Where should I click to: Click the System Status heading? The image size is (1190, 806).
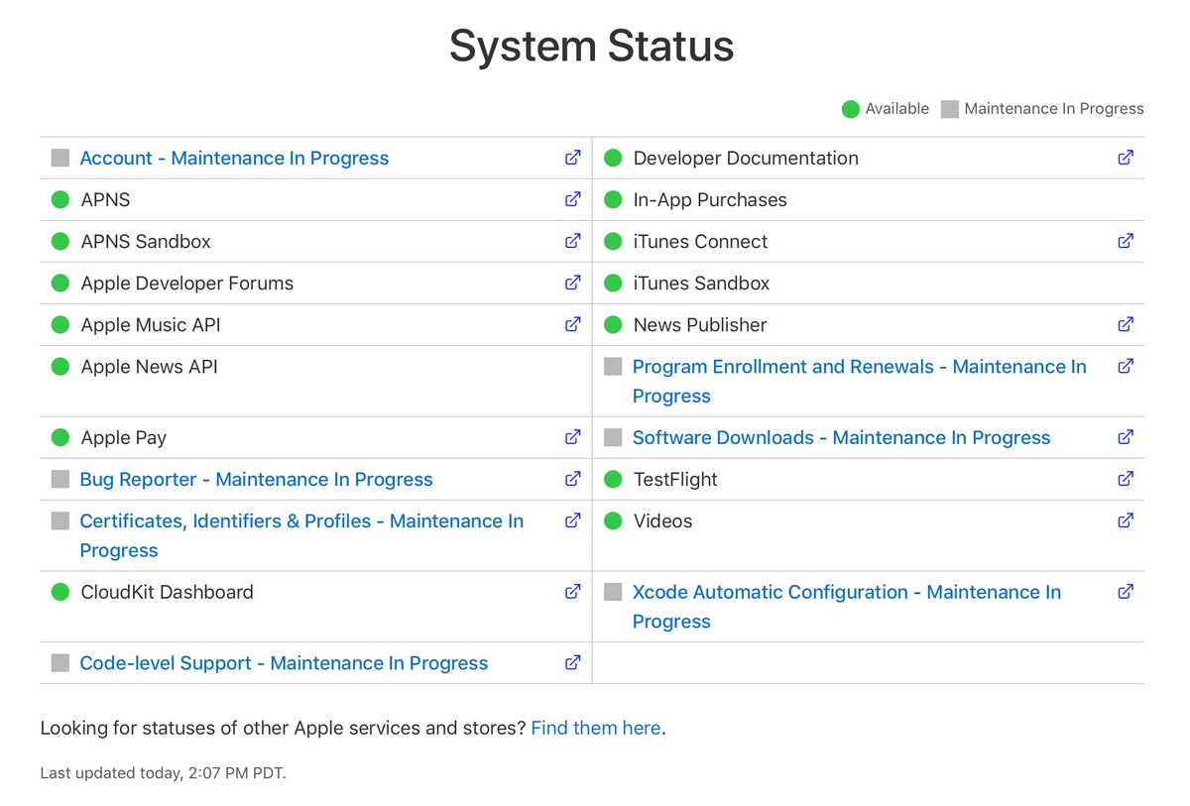click(592, 46)
